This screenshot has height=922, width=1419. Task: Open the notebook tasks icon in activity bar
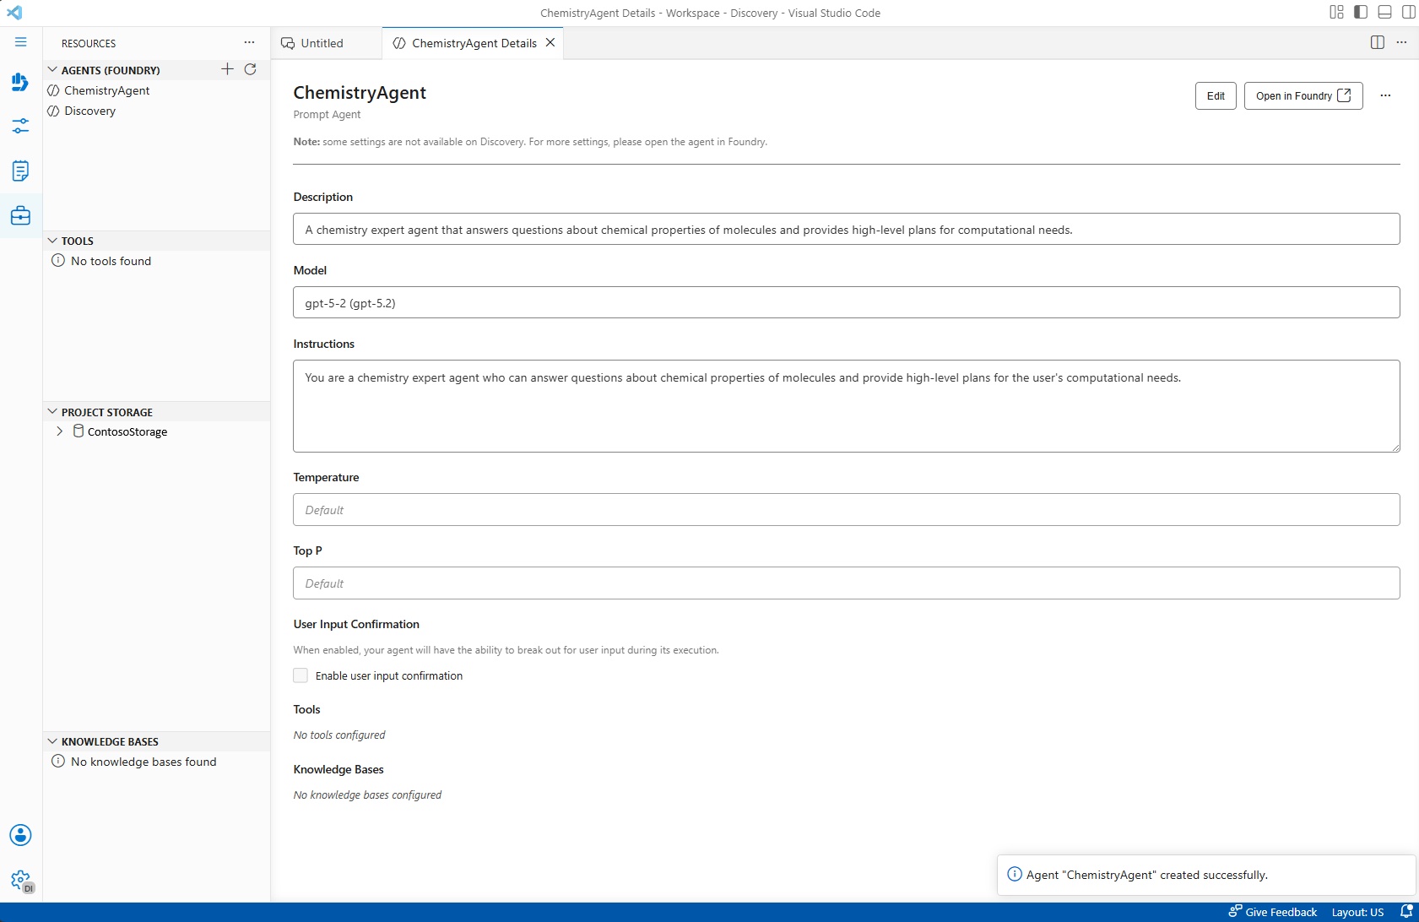(20, 171)
